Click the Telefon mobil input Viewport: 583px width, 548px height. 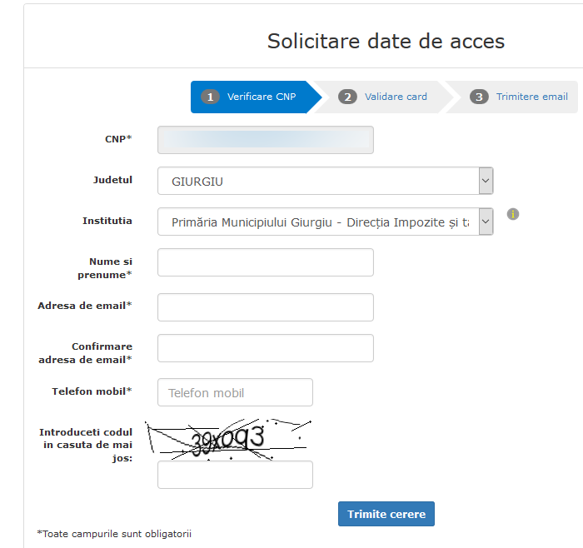pos(235,392)
